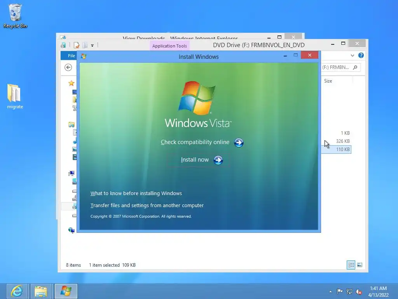Switch to Details view icon in status bar
Viewport: 398px width, 299px height.
tap(351, 265)
